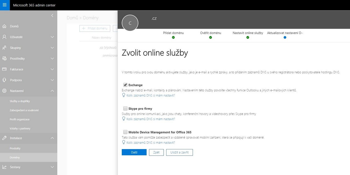
Task: Check the Skype pro firmy checkbox
Action: tap(125, 108)
